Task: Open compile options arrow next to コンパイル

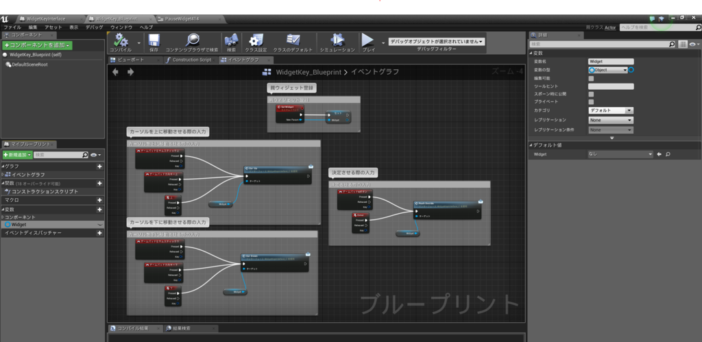Action: 138,43
